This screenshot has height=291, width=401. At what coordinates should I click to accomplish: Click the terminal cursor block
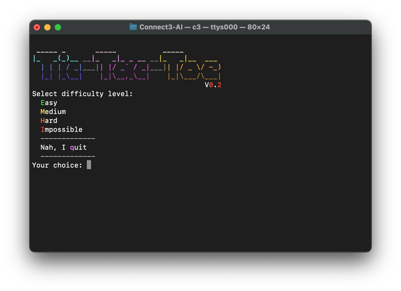[89, 165]
